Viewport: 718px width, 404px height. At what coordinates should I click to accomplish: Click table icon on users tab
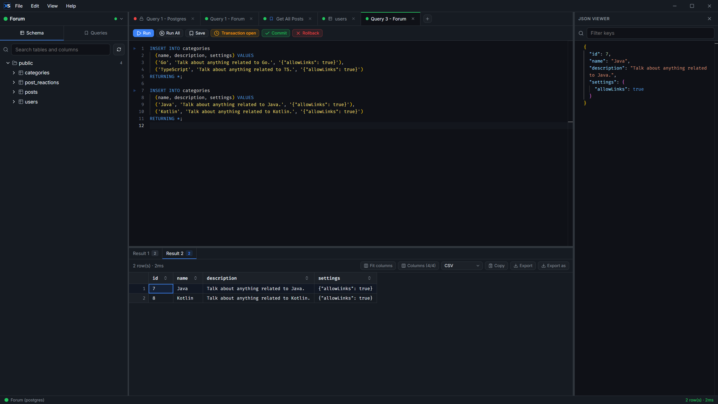pos(330,19)
